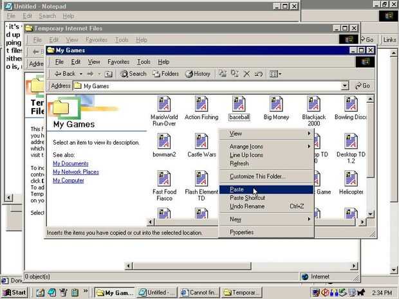Click the Copy To toolbar icon
399x299 pixels.
coord(234,74)
